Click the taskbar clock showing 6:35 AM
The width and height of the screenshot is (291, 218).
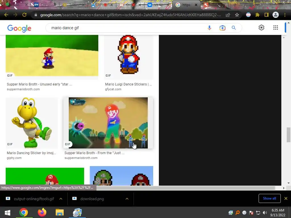[278, 213]
